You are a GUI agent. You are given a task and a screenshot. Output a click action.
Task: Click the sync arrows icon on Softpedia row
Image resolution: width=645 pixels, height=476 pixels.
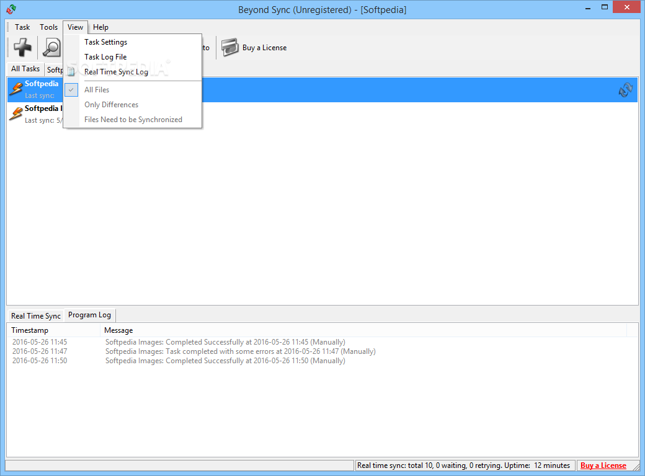point(625,90)
